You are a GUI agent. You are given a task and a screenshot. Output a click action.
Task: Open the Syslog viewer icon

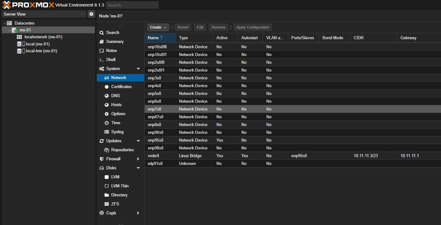click(x=106, y=132)
